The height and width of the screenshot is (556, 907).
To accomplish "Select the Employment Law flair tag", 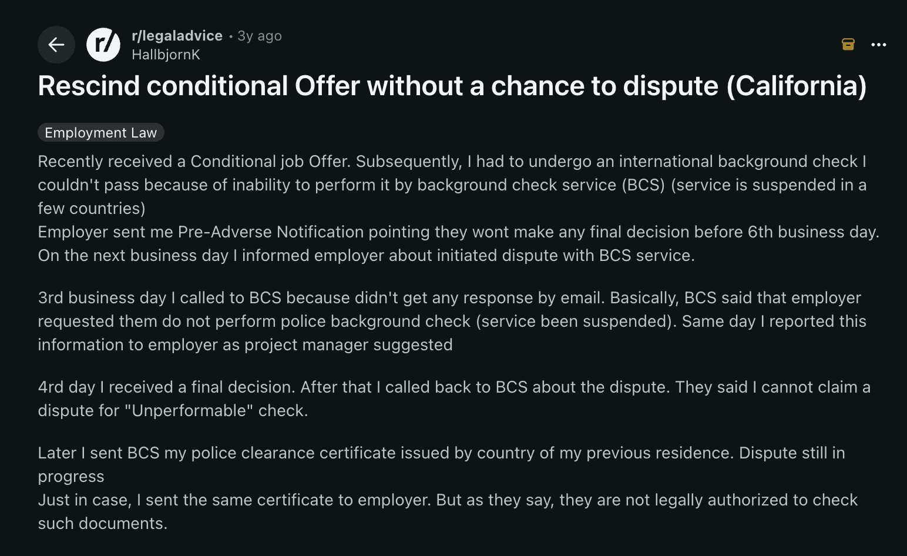I will pos(101,132).
